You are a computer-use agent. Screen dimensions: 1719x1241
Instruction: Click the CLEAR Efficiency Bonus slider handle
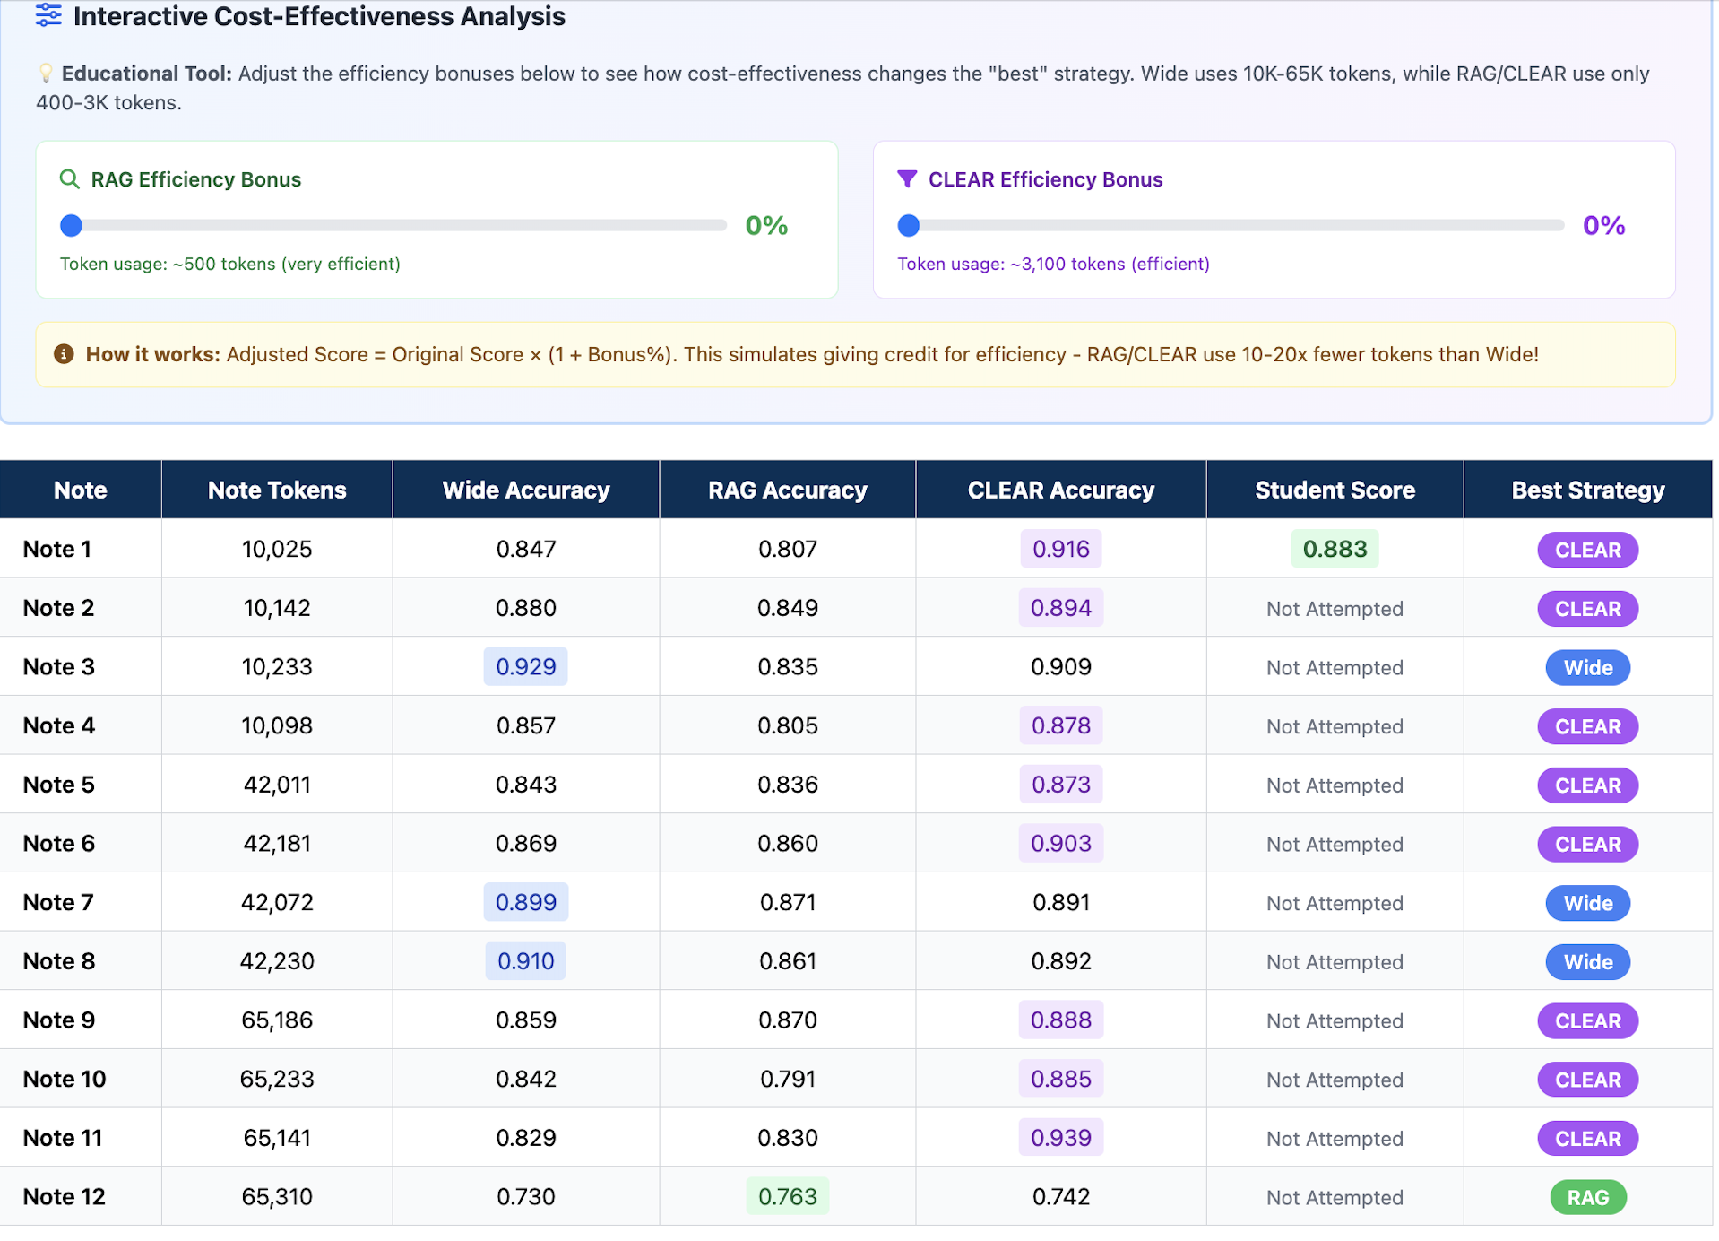click(909, 226)
